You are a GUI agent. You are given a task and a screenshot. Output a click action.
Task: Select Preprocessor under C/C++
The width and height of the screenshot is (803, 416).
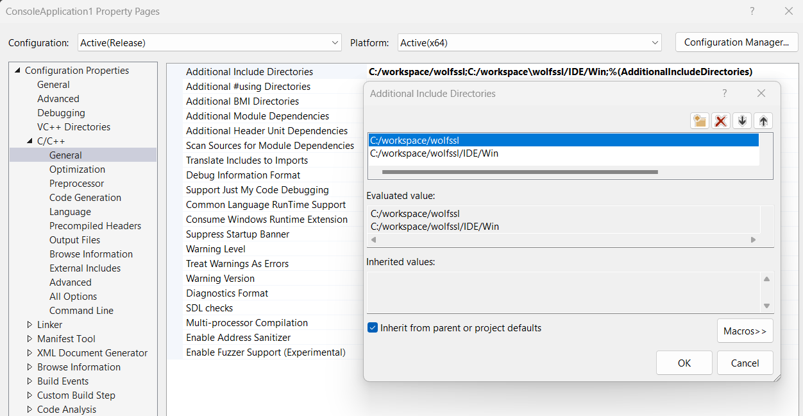[76, 184]
